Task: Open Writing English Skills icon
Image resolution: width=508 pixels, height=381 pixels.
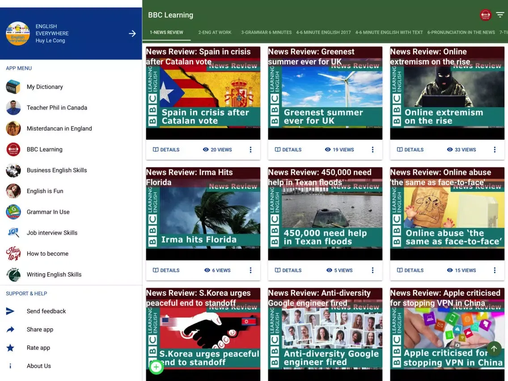Action: (13, 275)
